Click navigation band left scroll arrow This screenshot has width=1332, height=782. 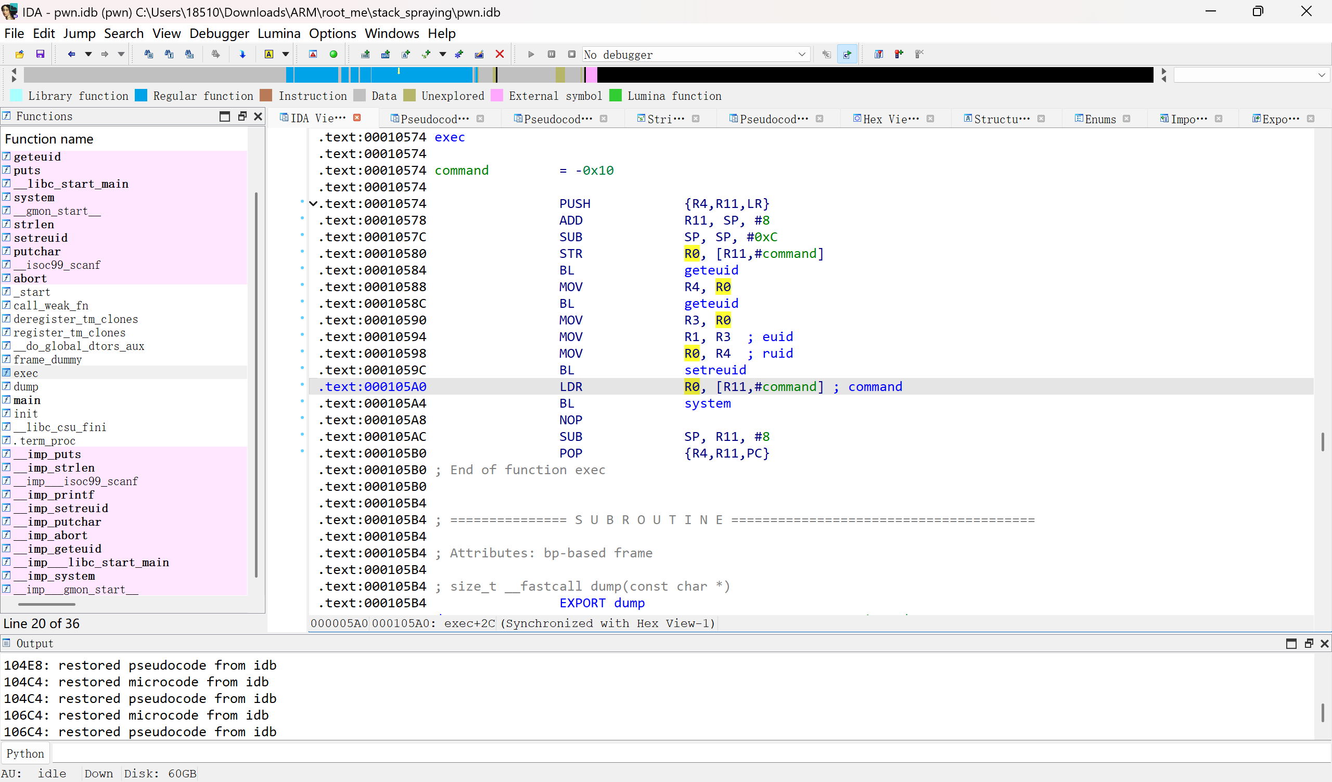14,71
